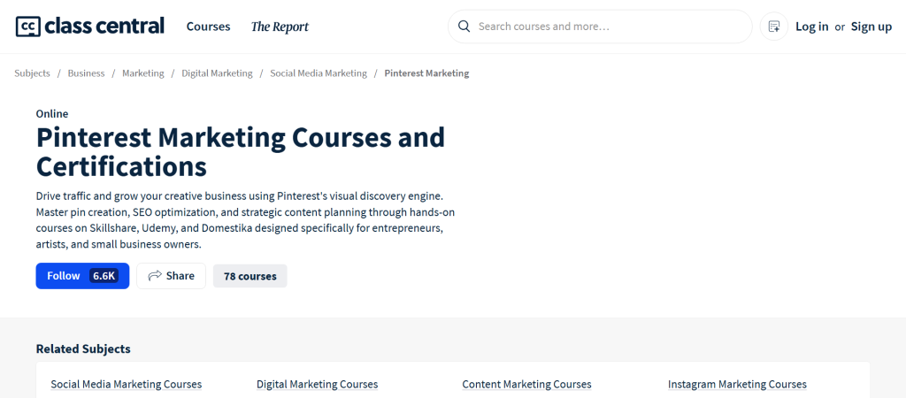The height and width of the screenshot is (398, 906).
Task: Open Digital Marketing Courses related subject
Action: pos(317,385)
